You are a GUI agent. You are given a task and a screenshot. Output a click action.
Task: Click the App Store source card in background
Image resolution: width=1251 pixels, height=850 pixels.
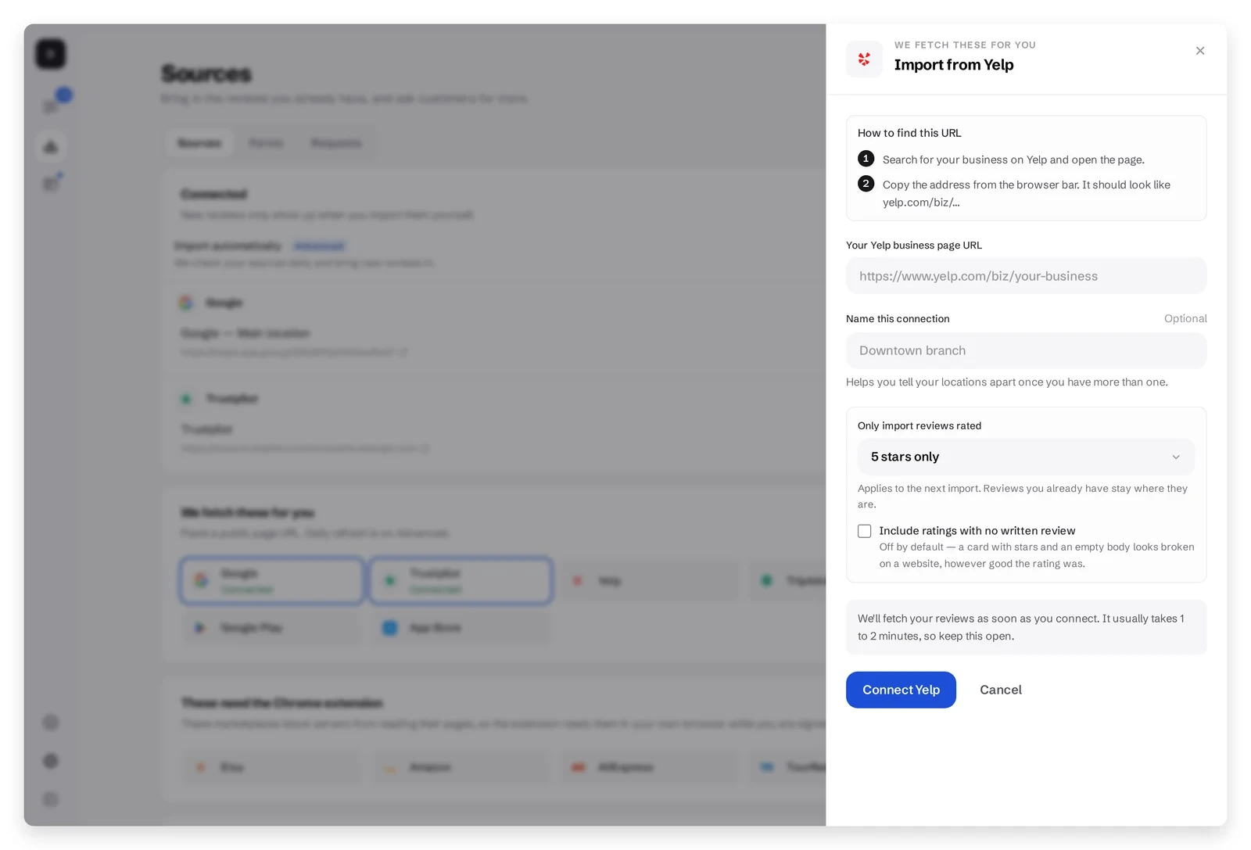(x=461, y=628)
